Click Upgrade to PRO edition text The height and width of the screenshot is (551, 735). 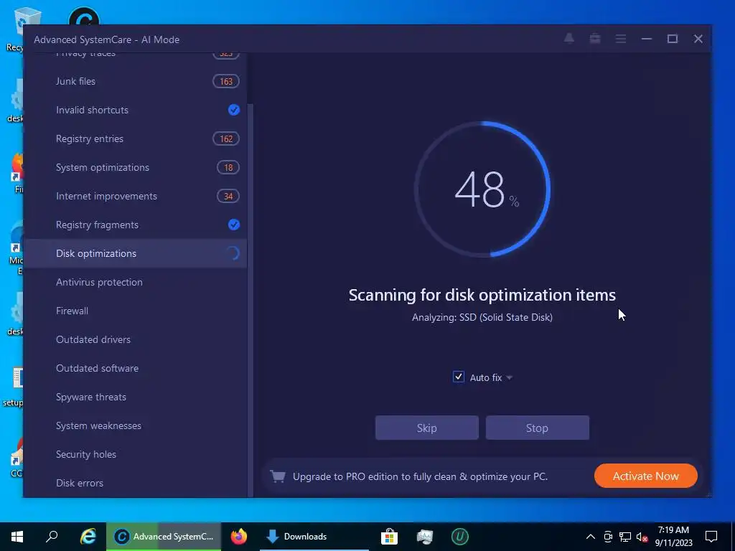point(420,476)
